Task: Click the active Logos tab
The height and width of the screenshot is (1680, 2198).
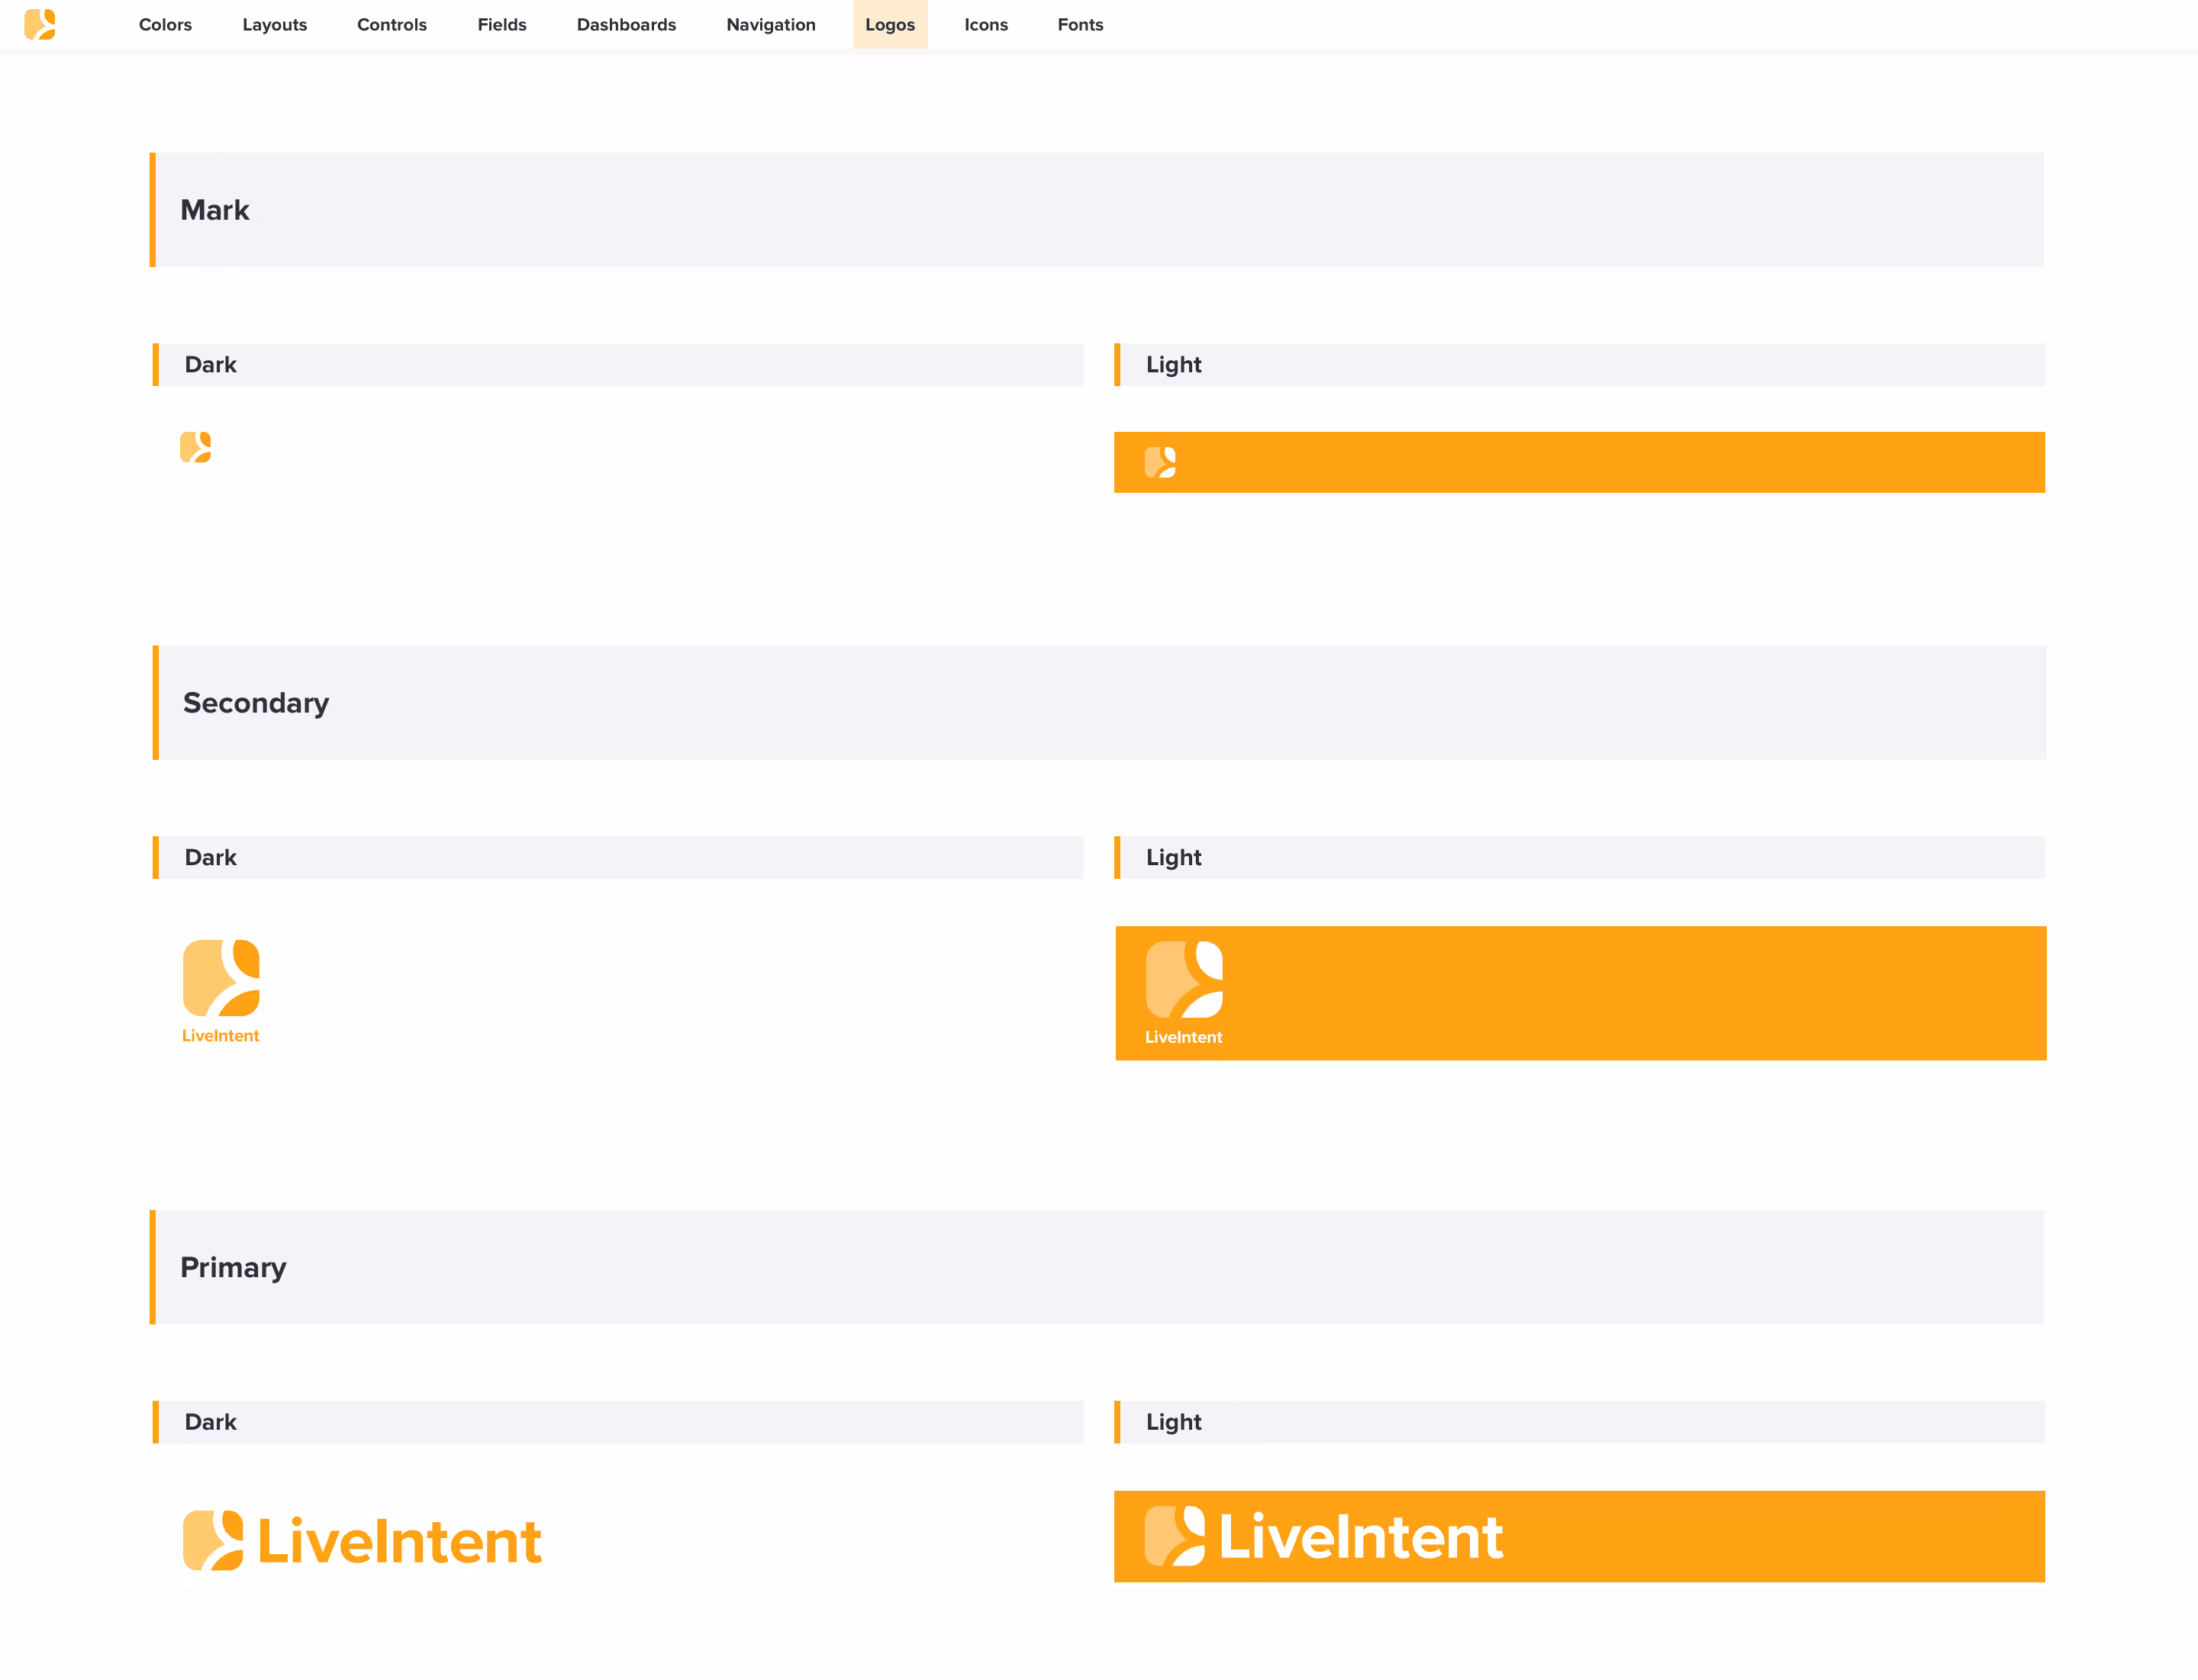Action: tap(889, 24)
